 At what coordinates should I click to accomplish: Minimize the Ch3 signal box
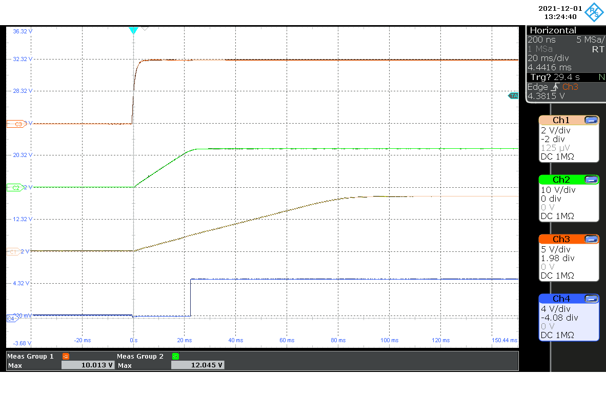[x=591, y=239]
